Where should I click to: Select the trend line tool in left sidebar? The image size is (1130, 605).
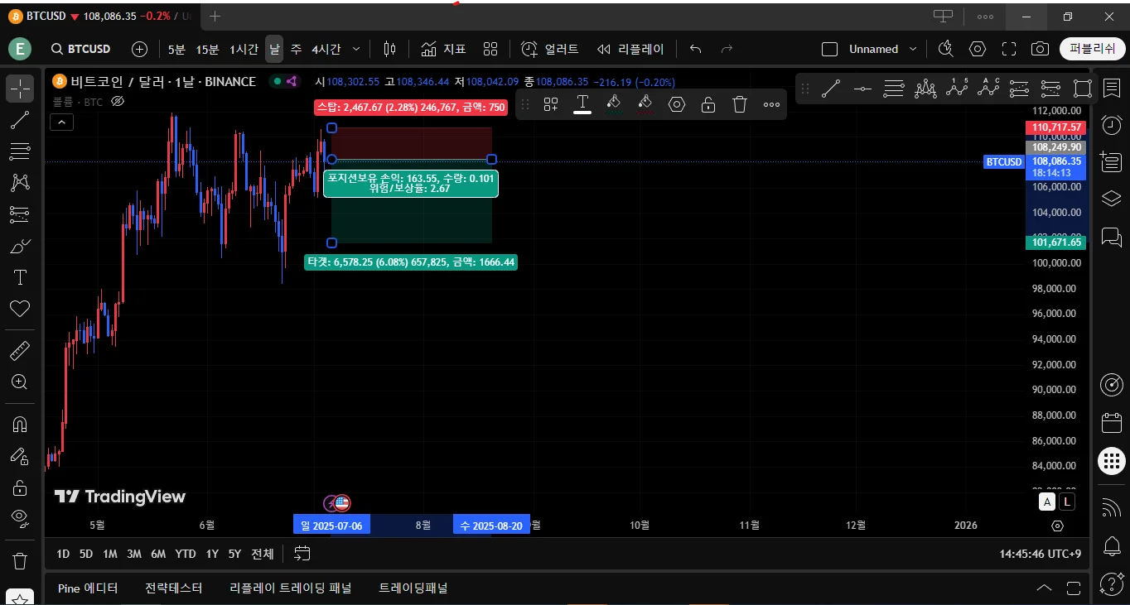pyautogui.click(x=20, y=120)
